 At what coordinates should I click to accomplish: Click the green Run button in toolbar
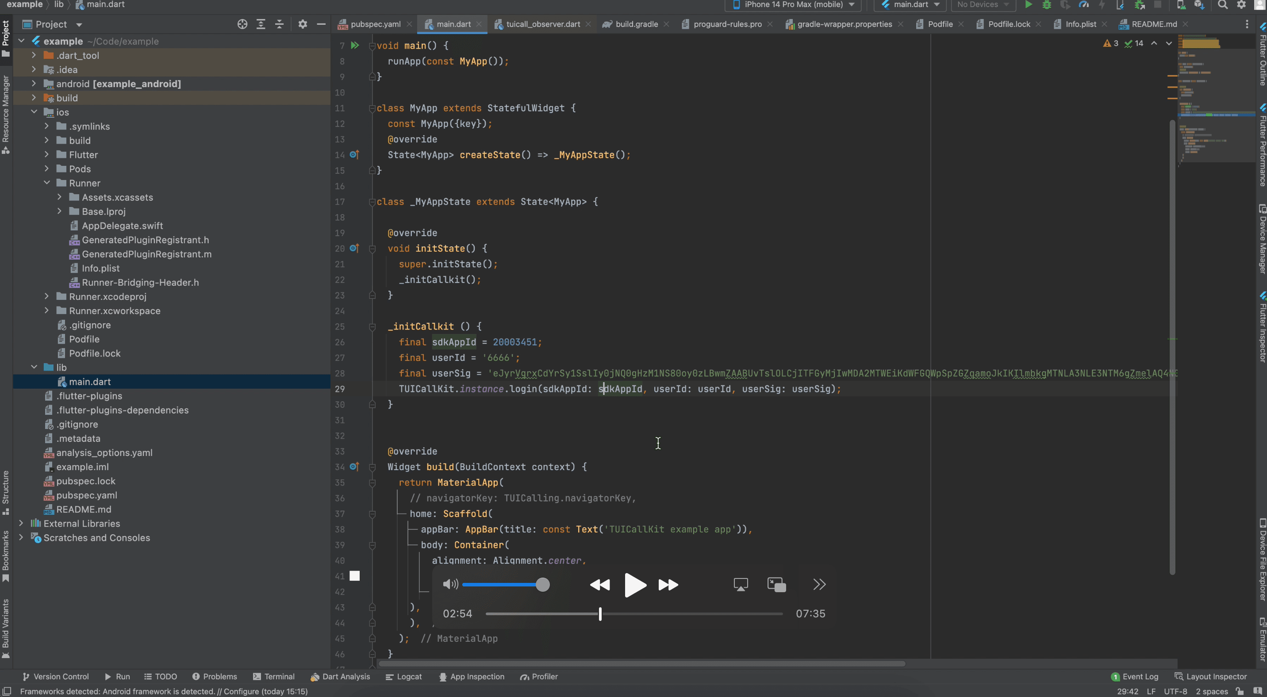1028,5
